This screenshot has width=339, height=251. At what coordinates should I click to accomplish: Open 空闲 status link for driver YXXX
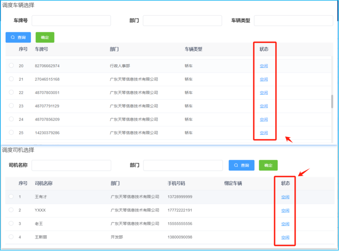(285, 210)
